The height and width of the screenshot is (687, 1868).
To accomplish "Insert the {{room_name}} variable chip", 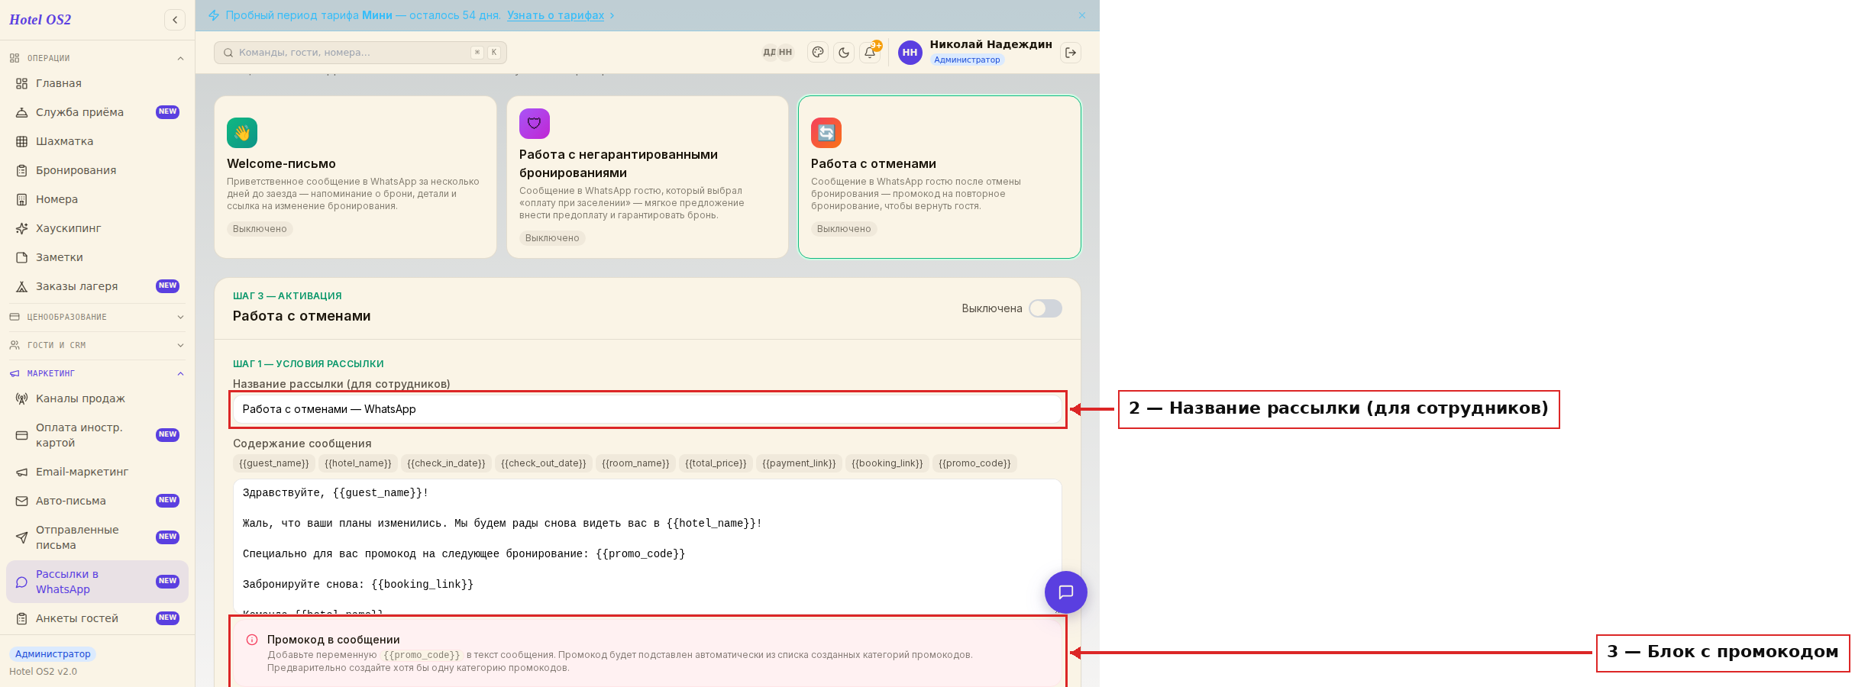I will 635,463.
